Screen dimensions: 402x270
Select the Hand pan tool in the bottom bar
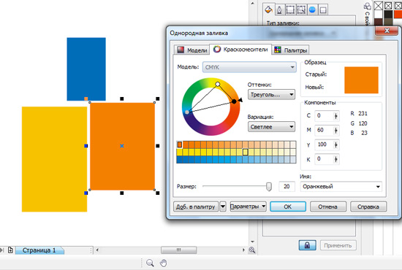click(163, 263)
